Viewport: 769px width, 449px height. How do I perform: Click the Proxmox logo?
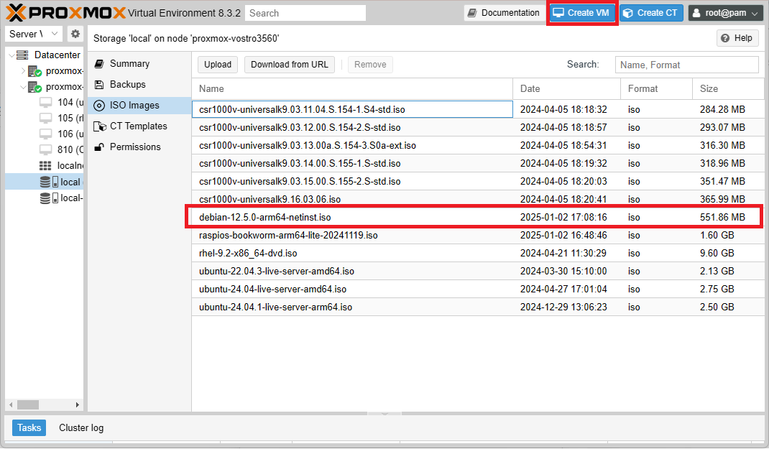pyautogui.click(x=65, y=13)
